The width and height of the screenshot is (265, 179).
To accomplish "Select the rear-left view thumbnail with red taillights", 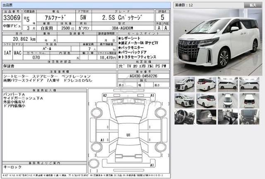I will click(206, 84).
